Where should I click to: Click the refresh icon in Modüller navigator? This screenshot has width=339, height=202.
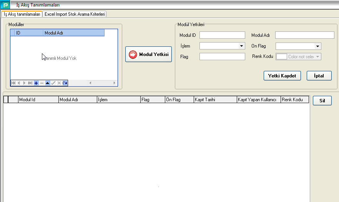[65, 83]
